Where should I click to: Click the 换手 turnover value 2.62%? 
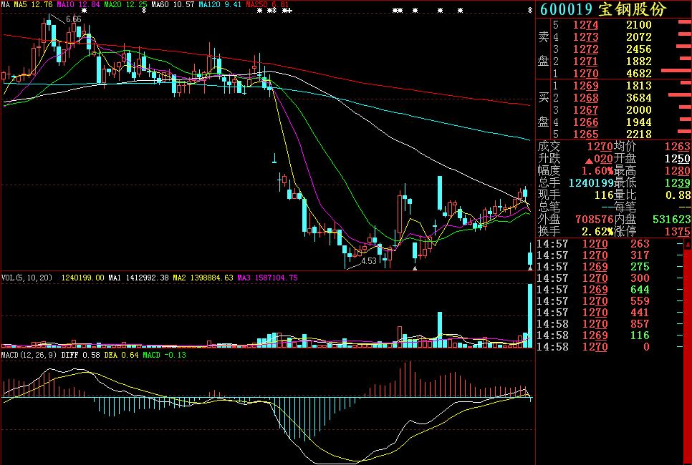pos(597,231)
